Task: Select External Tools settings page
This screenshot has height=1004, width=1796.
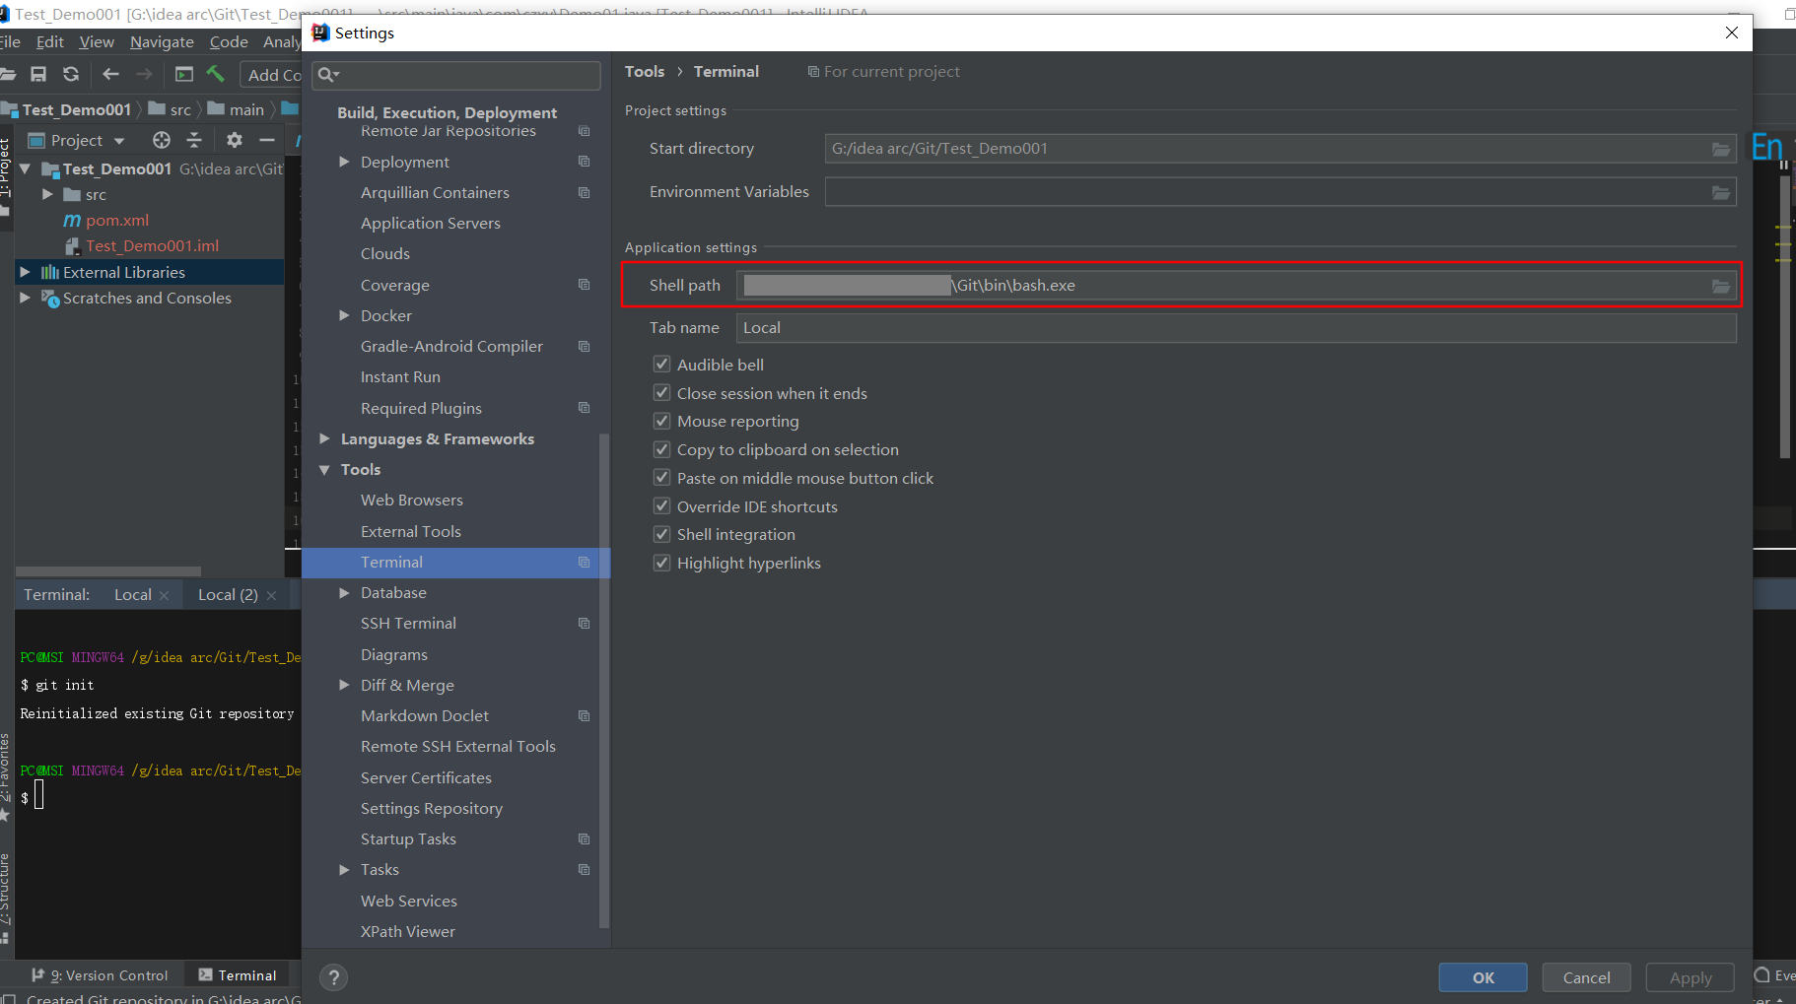Action: pos(410,532)
